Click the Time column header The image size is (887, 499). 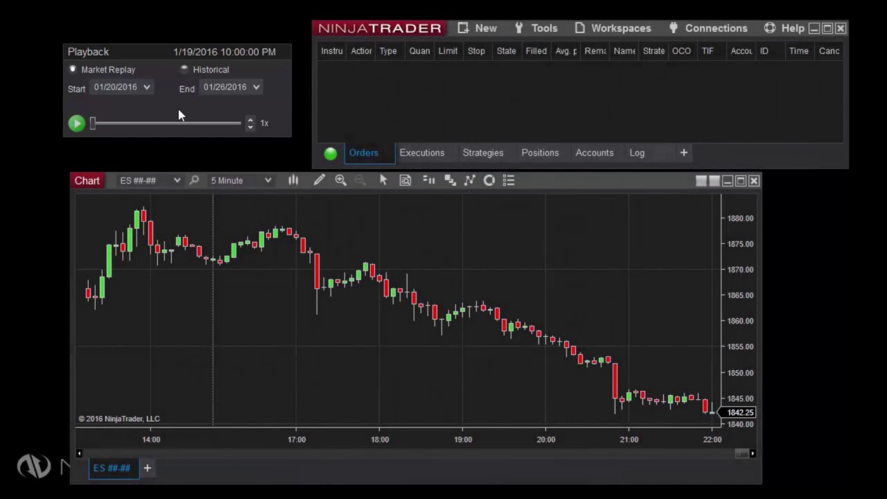[798, 51]
